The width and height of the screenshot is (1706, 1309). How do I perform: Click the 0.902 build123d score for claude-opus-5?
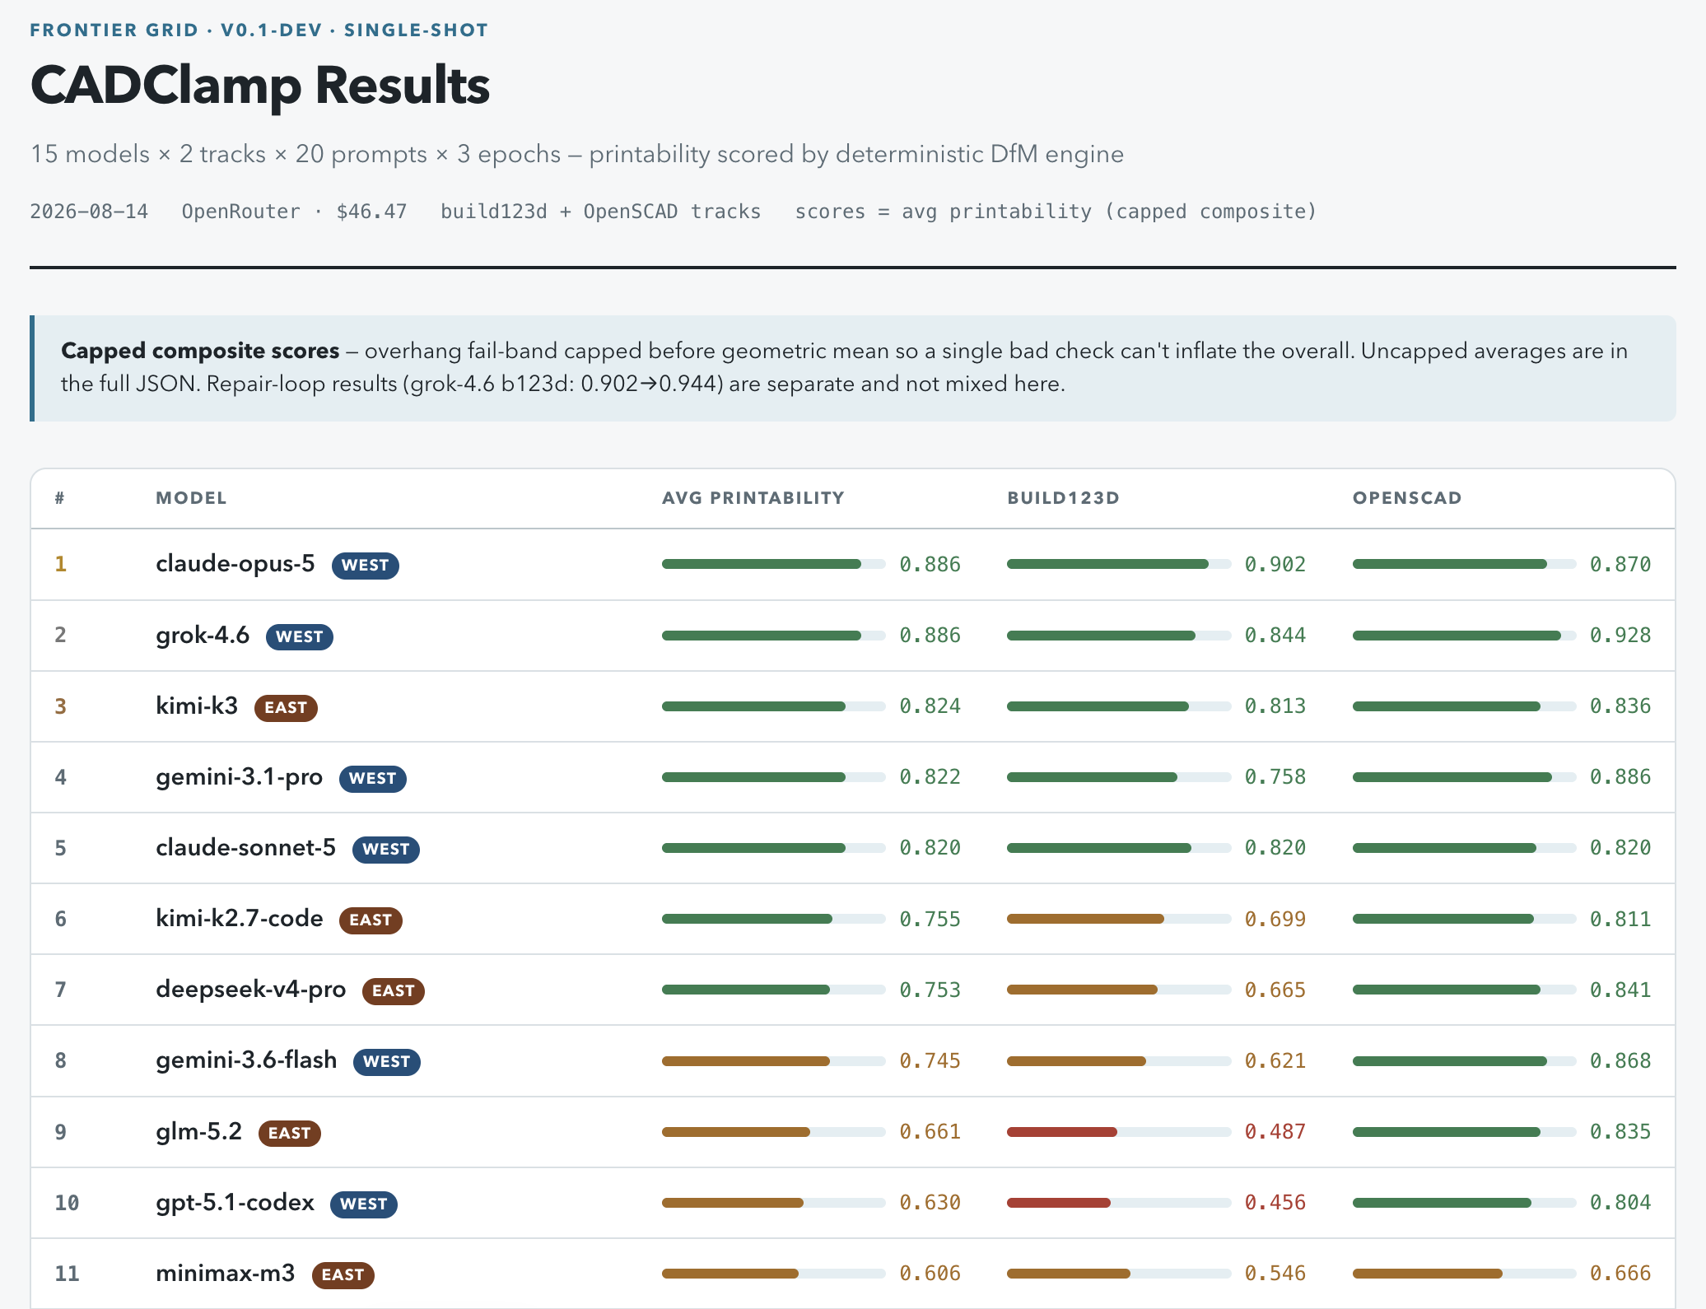point(1275,564)
